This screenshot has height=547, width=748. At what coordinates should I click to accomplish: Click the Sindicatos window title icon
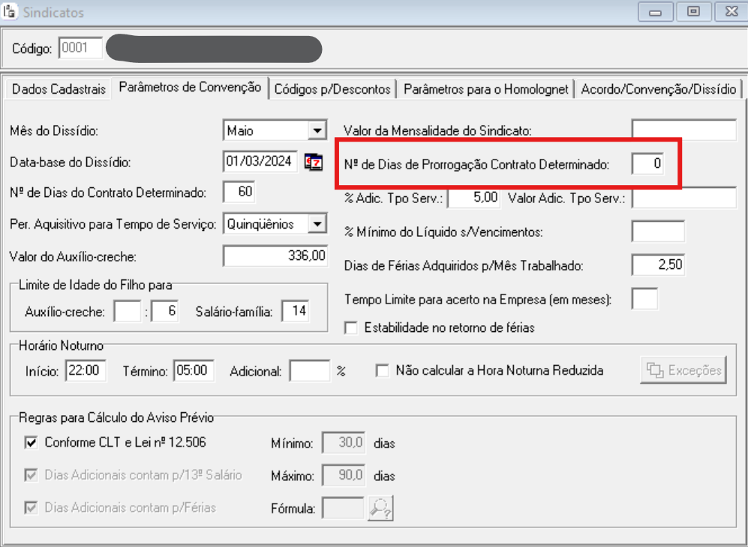click(11, 12)
